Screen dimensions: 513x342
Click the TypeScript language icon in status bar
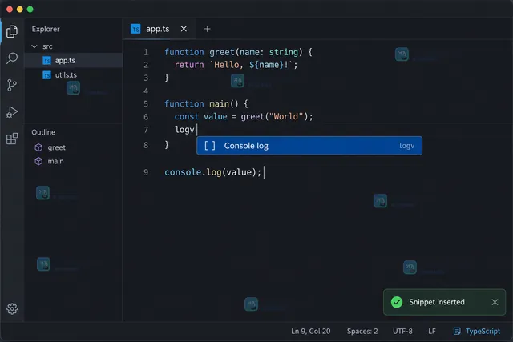point(457,332)
